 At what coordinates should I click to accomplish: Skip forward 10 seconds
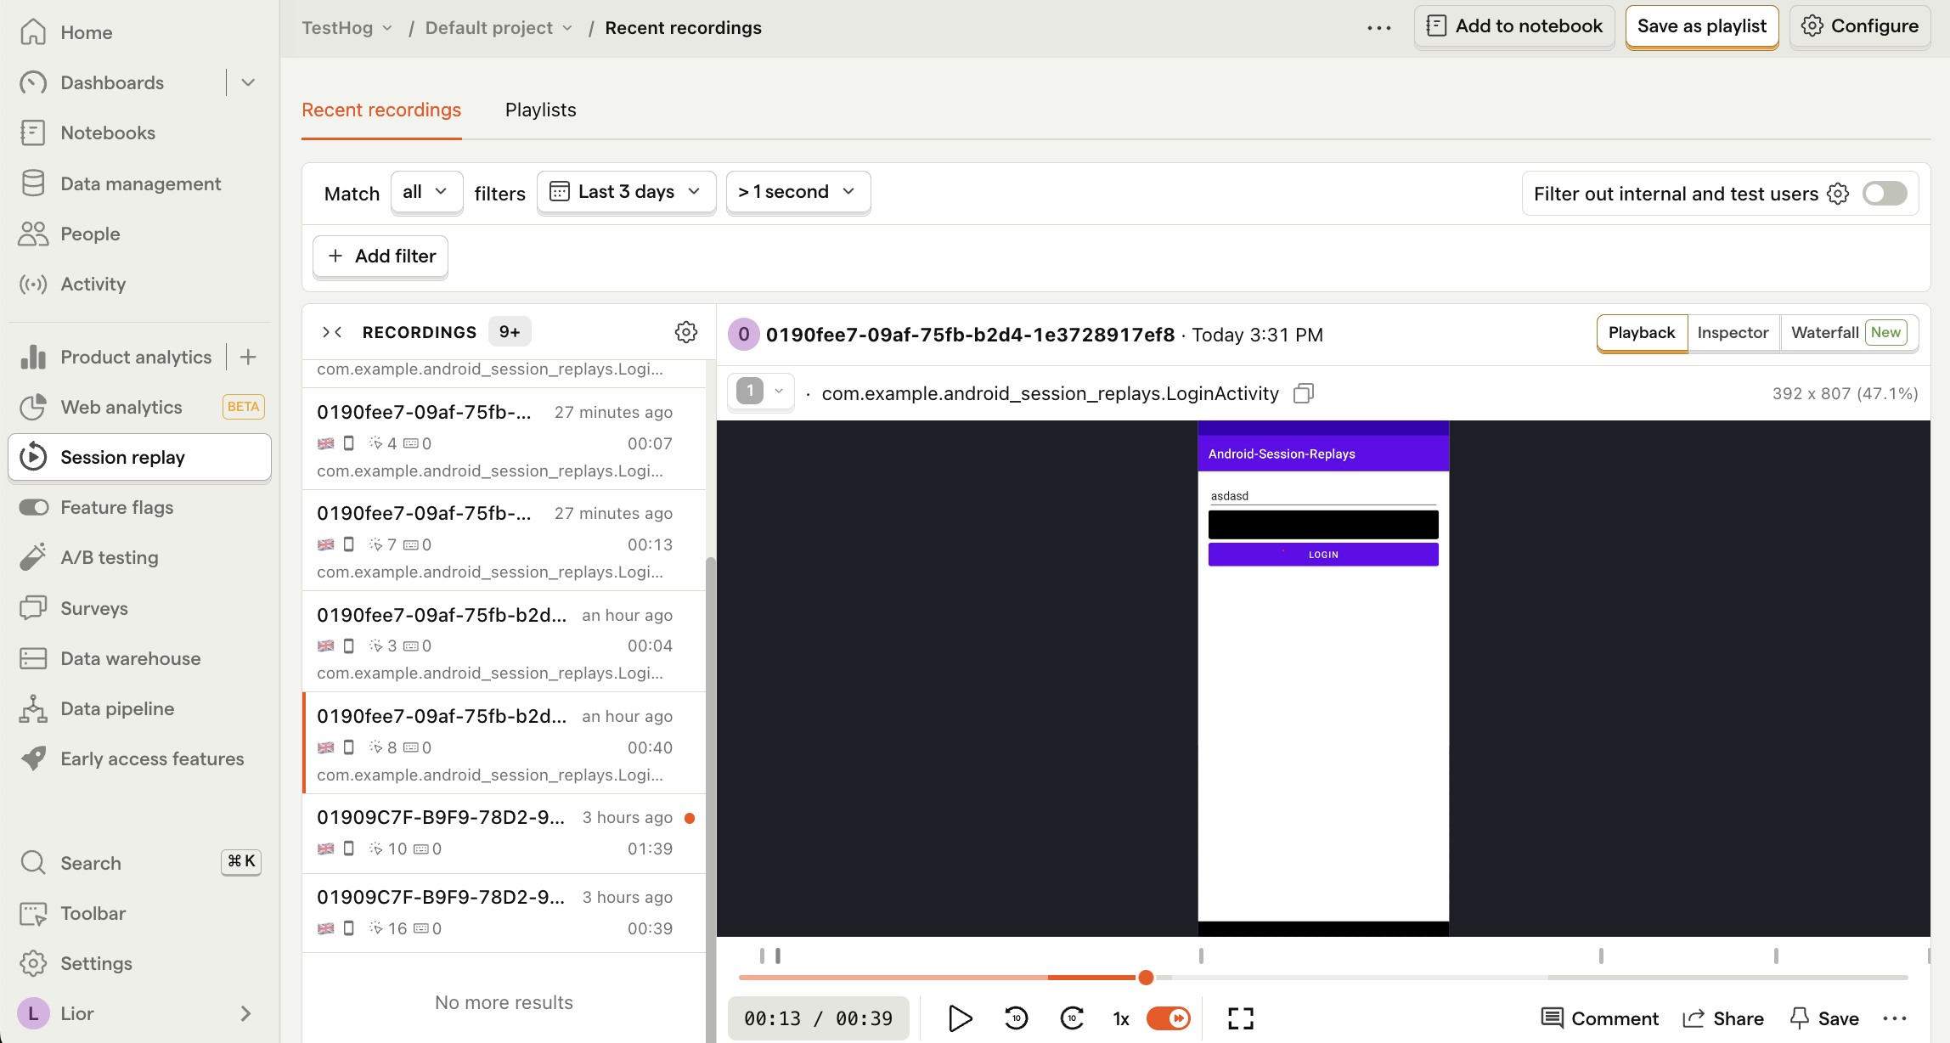pos(1073,1018)
